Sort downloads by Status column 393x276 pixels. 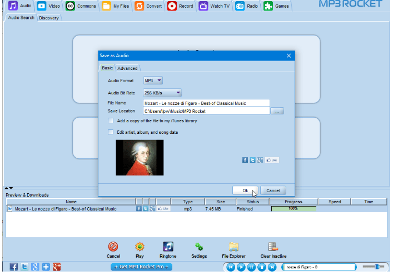click(252, 202)
